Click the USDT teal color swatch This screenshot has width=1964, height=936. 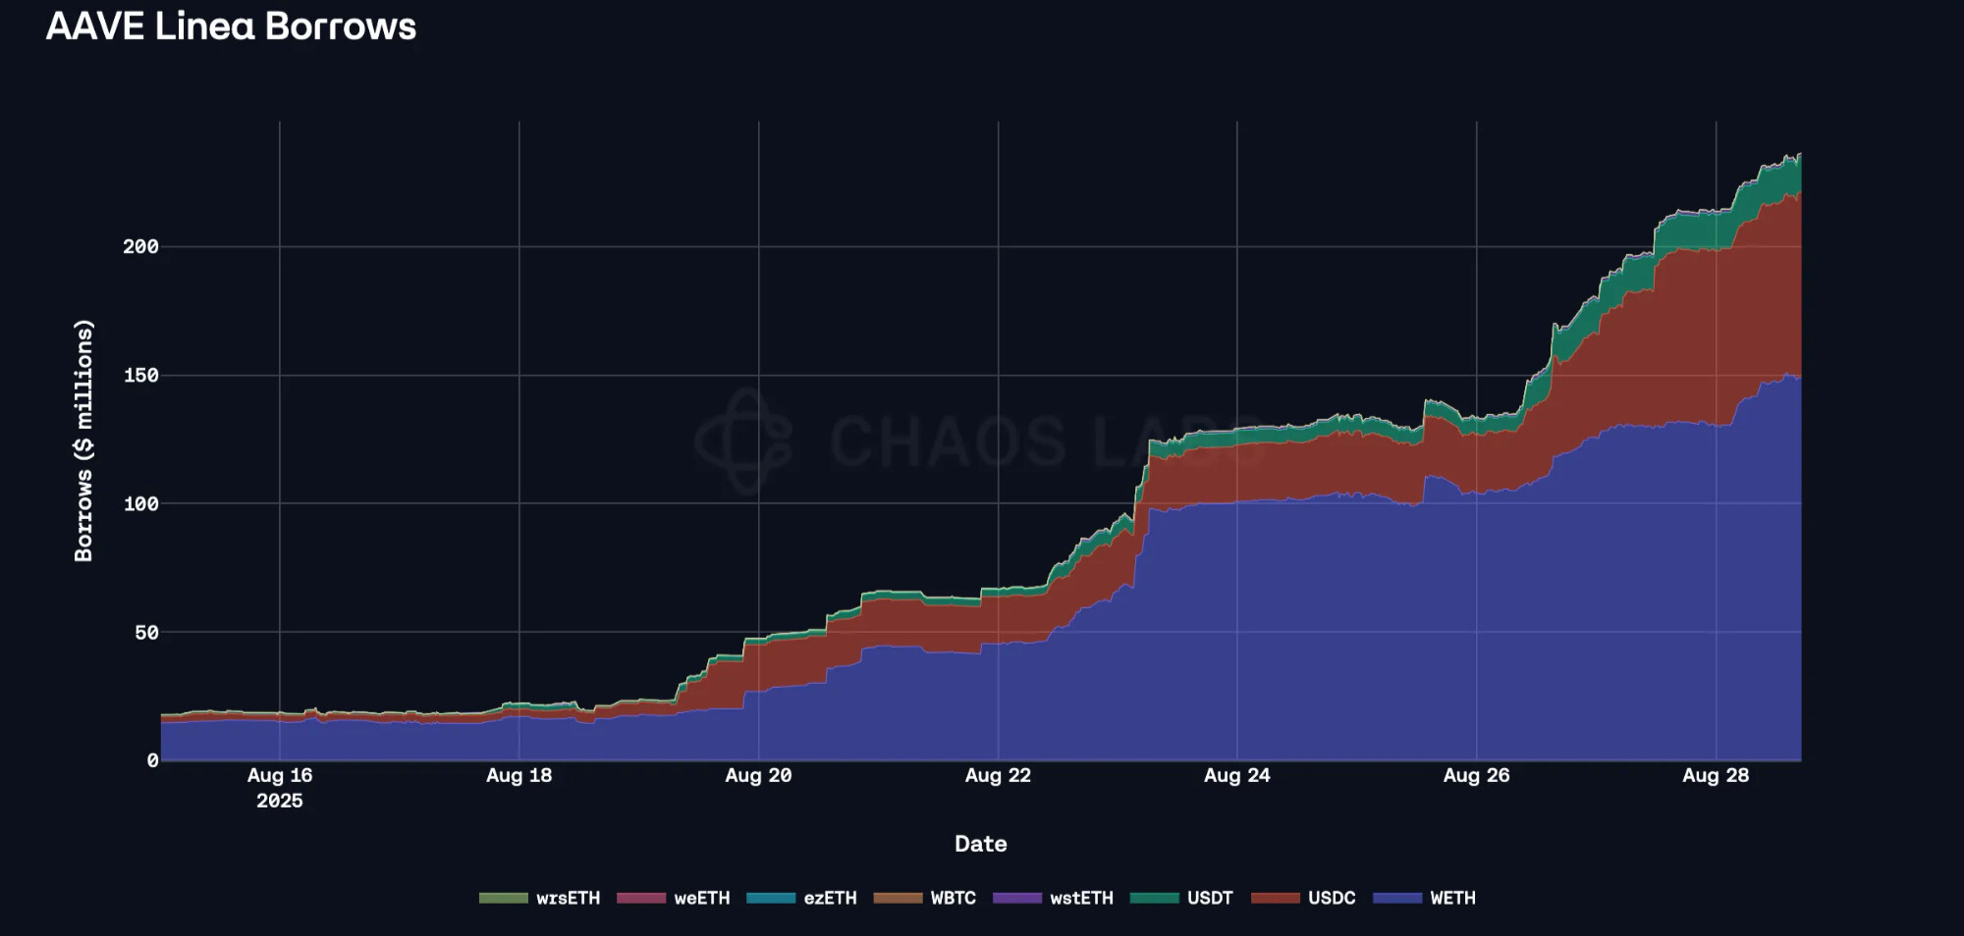[1154, 898]
